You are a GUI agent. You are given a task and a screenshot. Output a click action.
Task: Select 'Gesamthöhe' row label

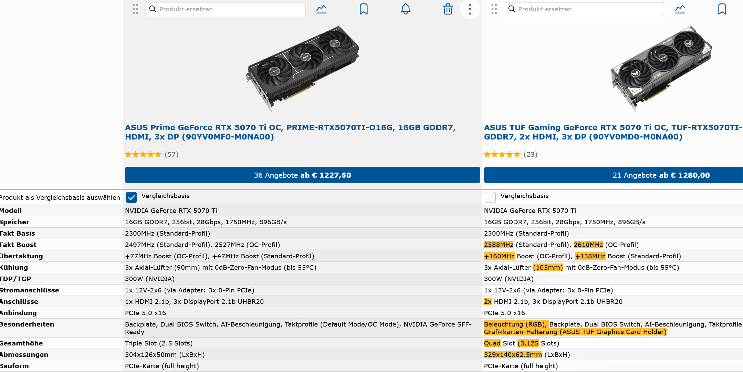pos(21,343)
